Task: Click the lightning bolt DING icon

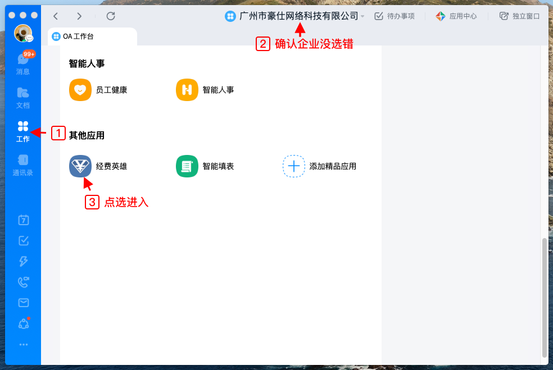Action: coord(24,261)
